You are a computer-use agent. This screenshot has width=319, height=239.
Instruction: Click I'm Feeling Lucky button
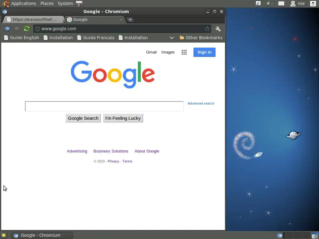[123, 118]
